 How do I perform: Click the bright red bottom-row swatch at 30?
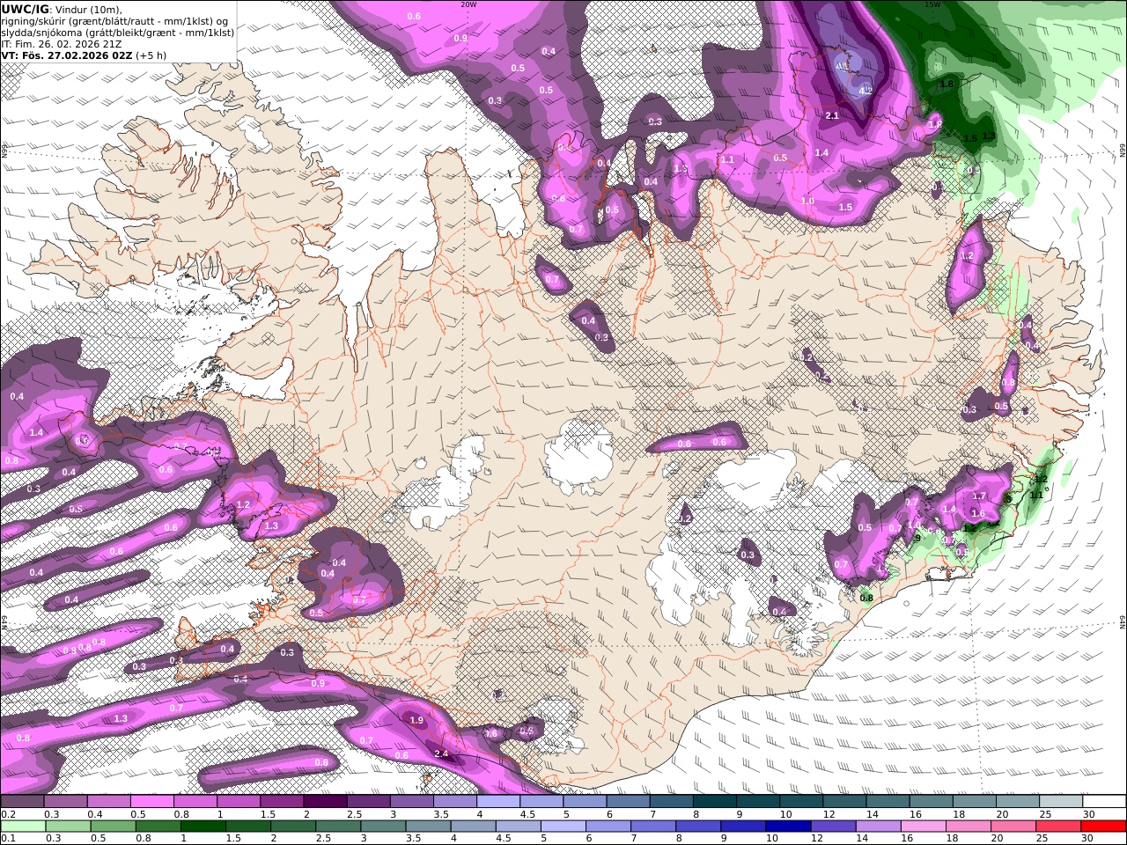(x=1103, y=827)
